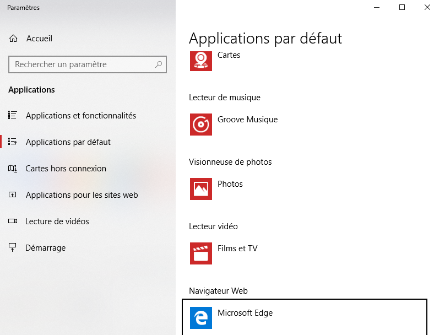Click the Photos app icon

tap(200, 189)
